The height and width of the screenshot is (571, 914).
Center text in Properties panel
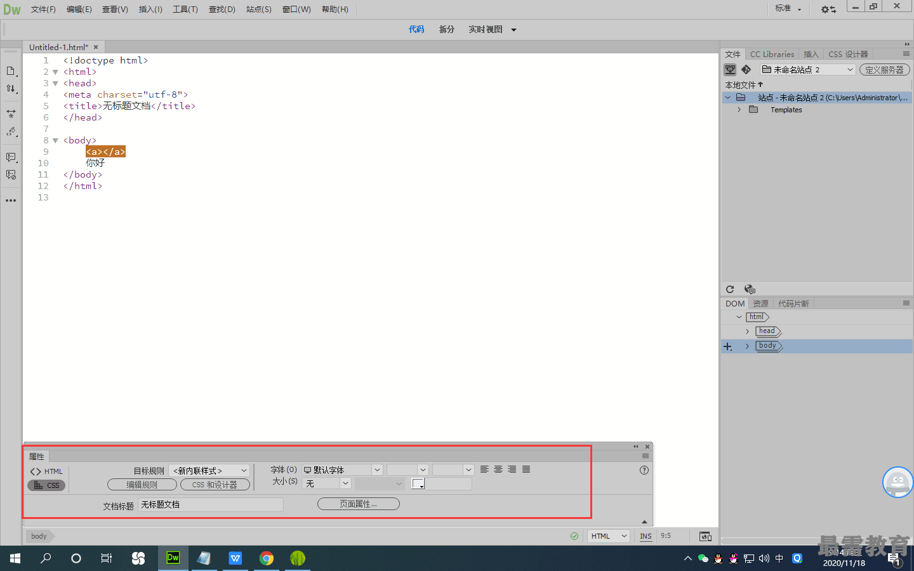[x=498, y=469]
